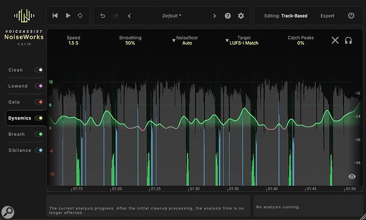Image resolution: width=366 pixels, height=220 pixels.
Task: Click the 'No analysis running.' status text
Action: [278, 206]
